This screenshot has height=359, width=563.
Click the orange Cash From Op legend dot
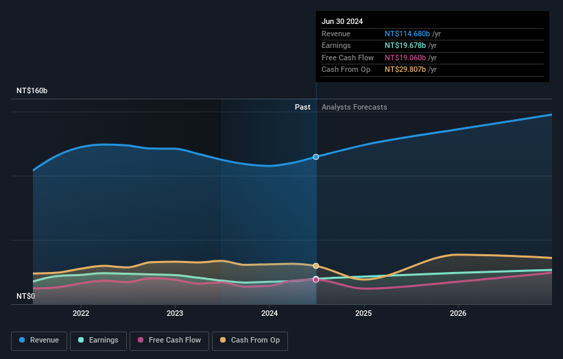[x=223, y=340]
